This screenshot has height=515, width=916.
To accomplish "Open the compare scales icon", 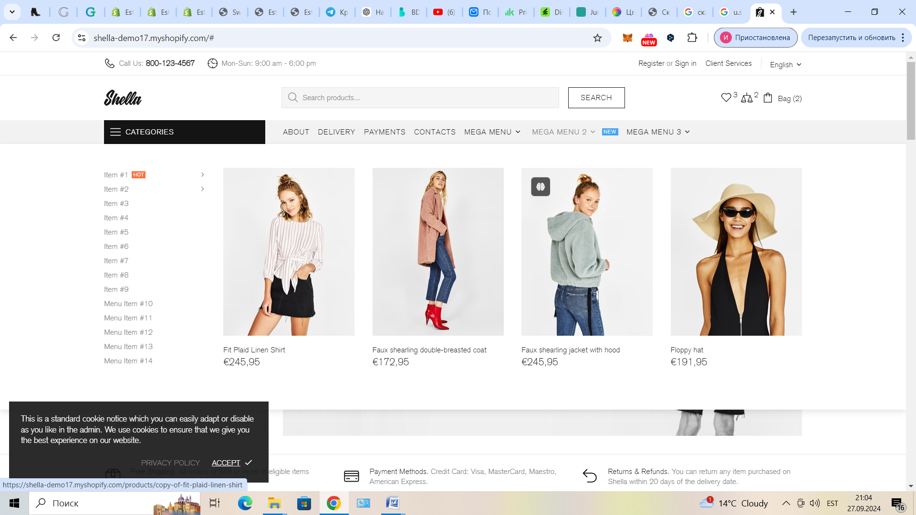I will click(x=747, y=98).
